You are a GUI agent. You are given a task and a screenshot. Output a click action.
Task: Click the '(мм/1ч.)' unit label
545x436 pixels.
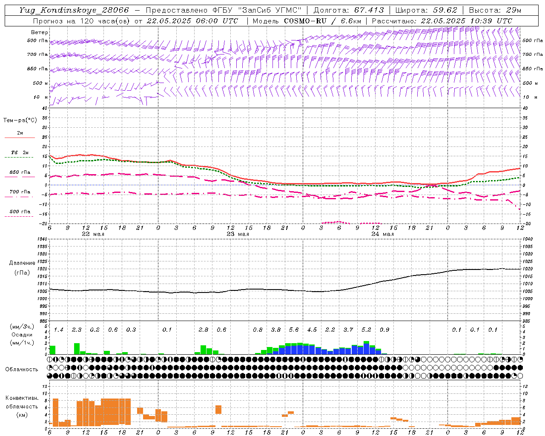22,343
